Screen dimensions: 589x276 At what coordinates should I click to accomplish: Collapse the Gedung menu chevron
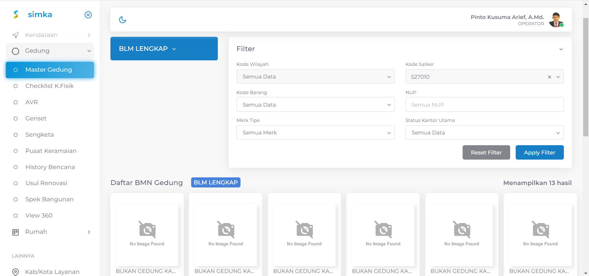point(89,51)
